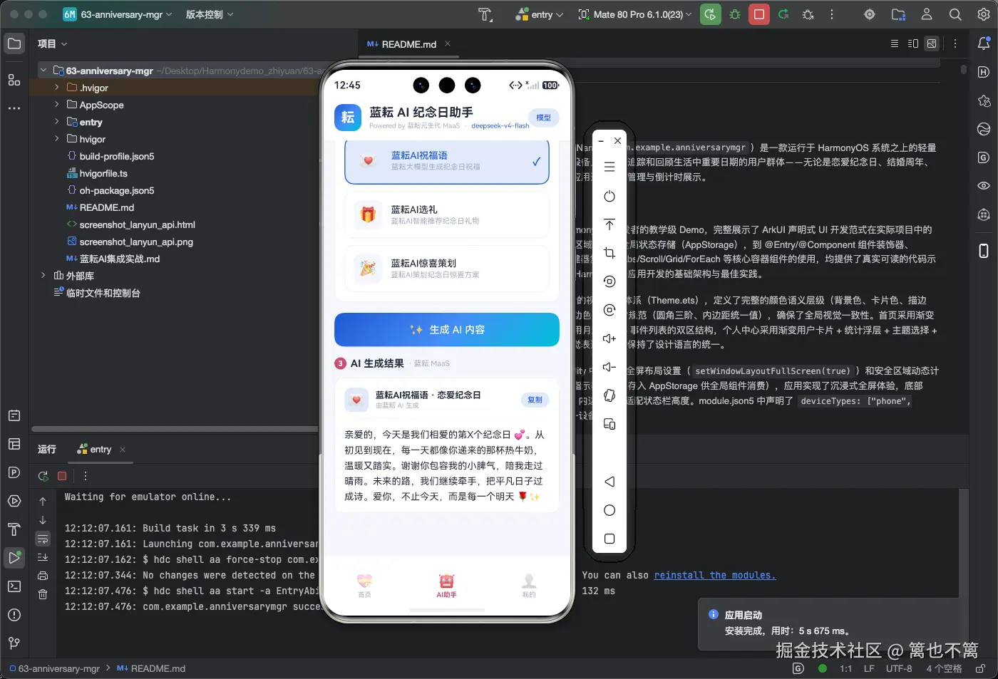Tap the emulator home circle button
Screen dimensions: 998x679
tap(609, 510)
